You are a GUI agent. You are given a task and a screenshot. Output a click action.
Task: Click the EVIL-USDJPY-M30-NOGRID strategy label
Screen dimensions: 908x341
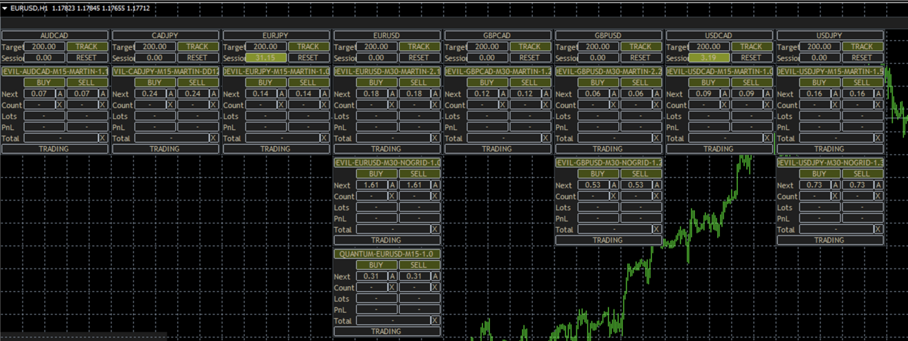(x=831, y=162)
